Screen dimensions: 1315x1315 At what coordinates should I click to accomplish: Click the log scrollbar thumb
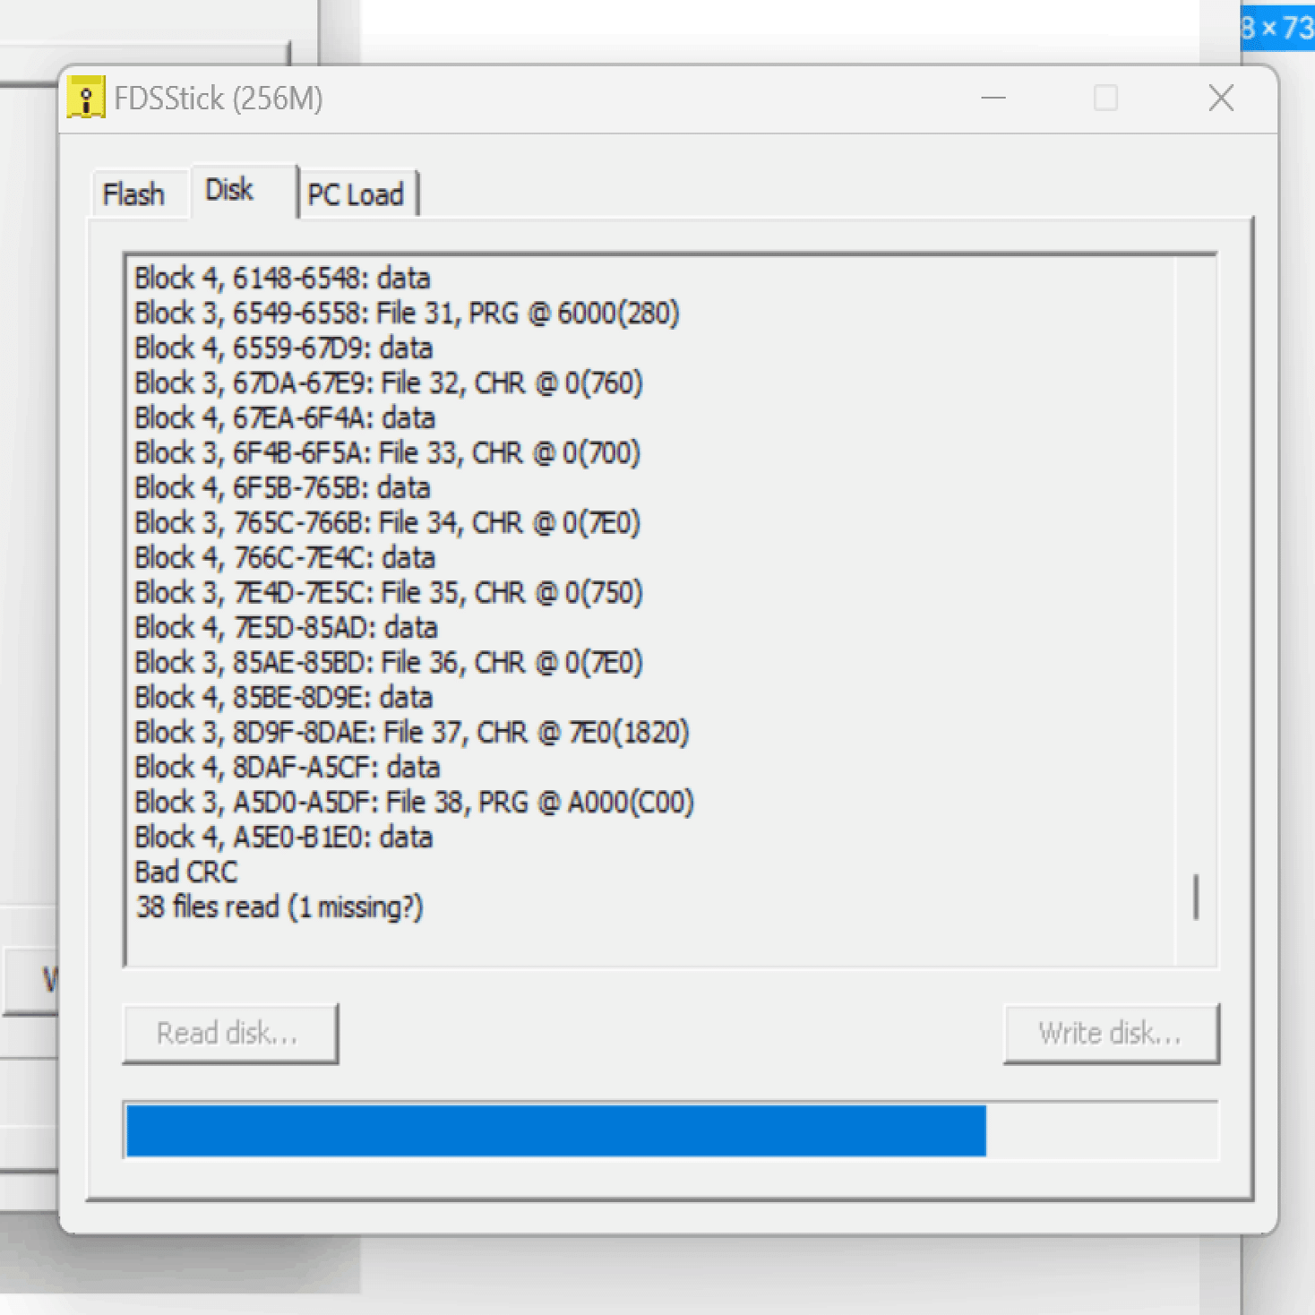click(x=1196, y=897)
